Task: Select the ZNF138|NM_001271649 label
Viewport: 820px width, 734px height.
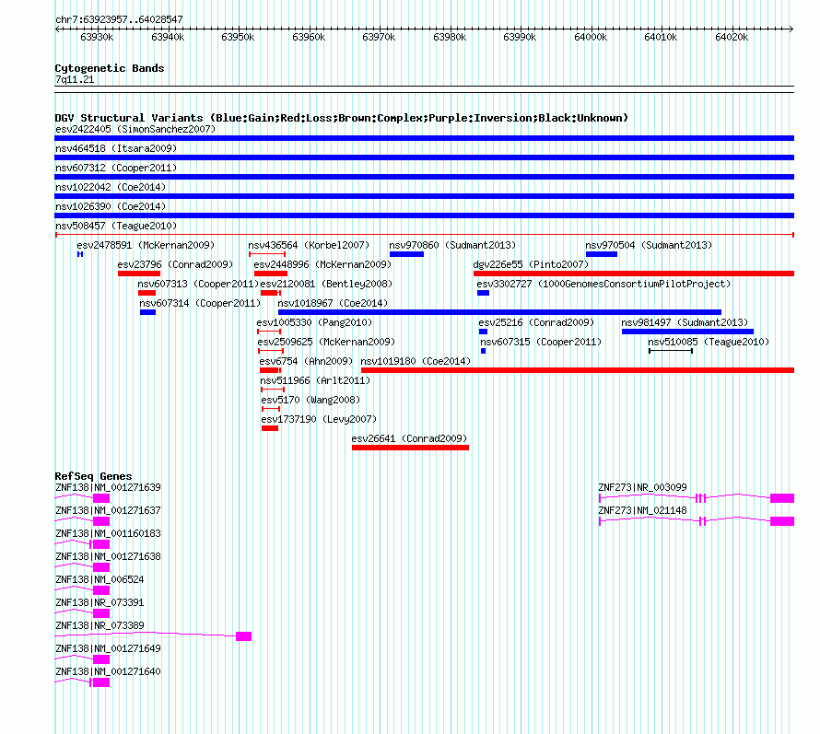Action: click(108, 648)
